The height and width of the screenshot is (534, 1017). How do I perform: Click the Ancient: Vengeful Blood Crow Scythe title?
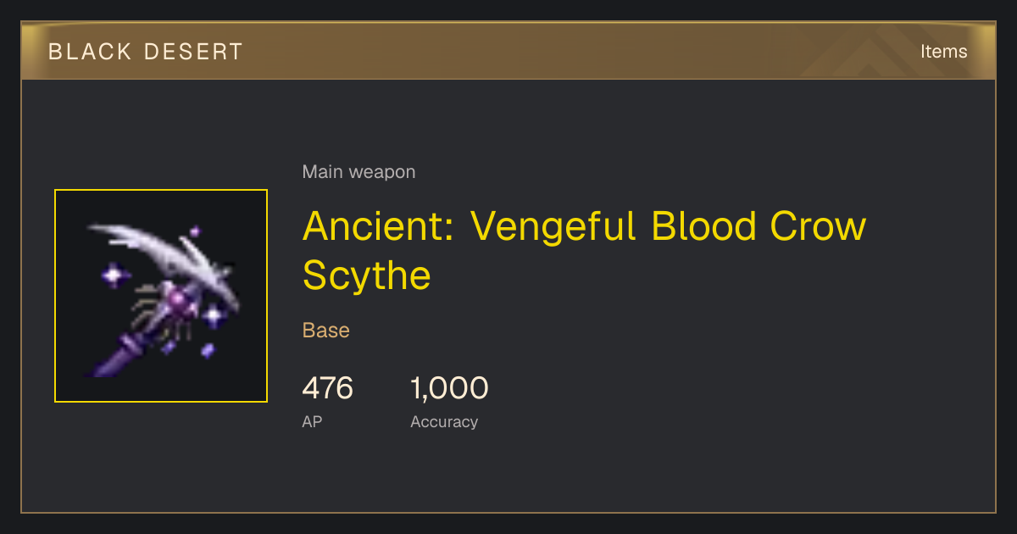[585, 250]
